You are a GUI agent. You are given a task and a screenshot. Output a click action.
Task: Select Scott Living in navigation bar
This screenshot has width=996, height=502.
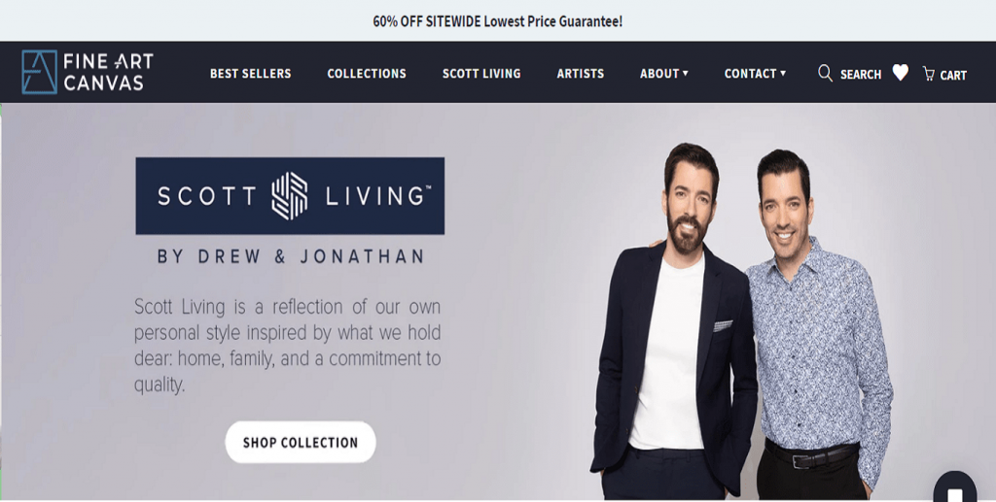[481, 74]
